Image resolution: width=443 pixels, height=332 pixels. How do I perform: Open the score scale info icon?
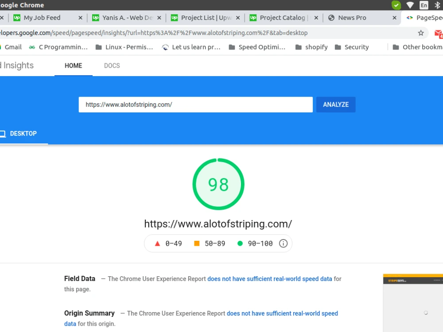point(283,243)
